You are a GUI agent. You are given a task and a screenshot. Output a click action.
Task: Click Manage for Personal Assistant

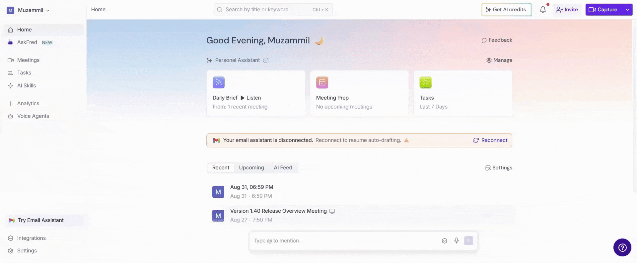point(499,60)
